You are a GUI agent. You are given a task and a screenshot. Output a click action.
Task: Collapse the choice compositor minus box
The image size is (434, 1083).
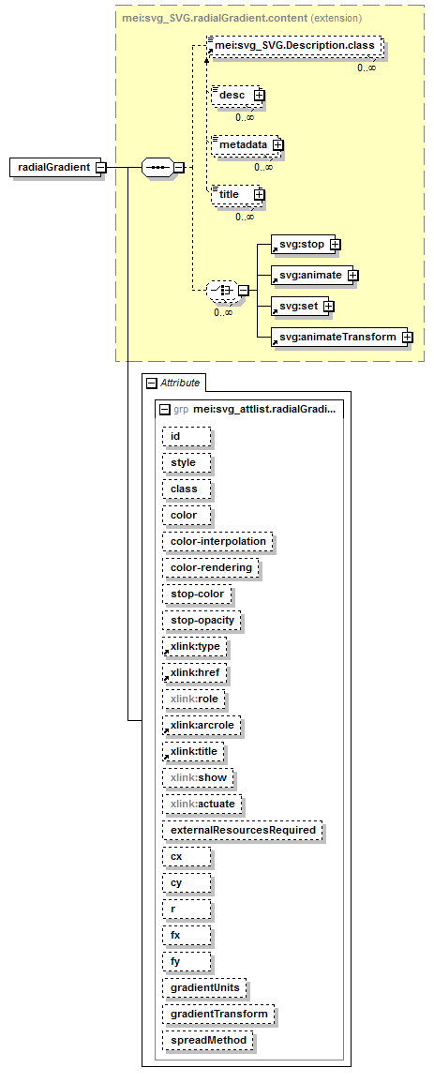[244, 291]
